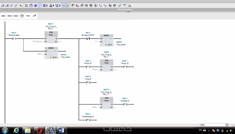The image size is (235, 134).
Task: Toggle free-form comments speech bubble icon
Action: (40, 6)
